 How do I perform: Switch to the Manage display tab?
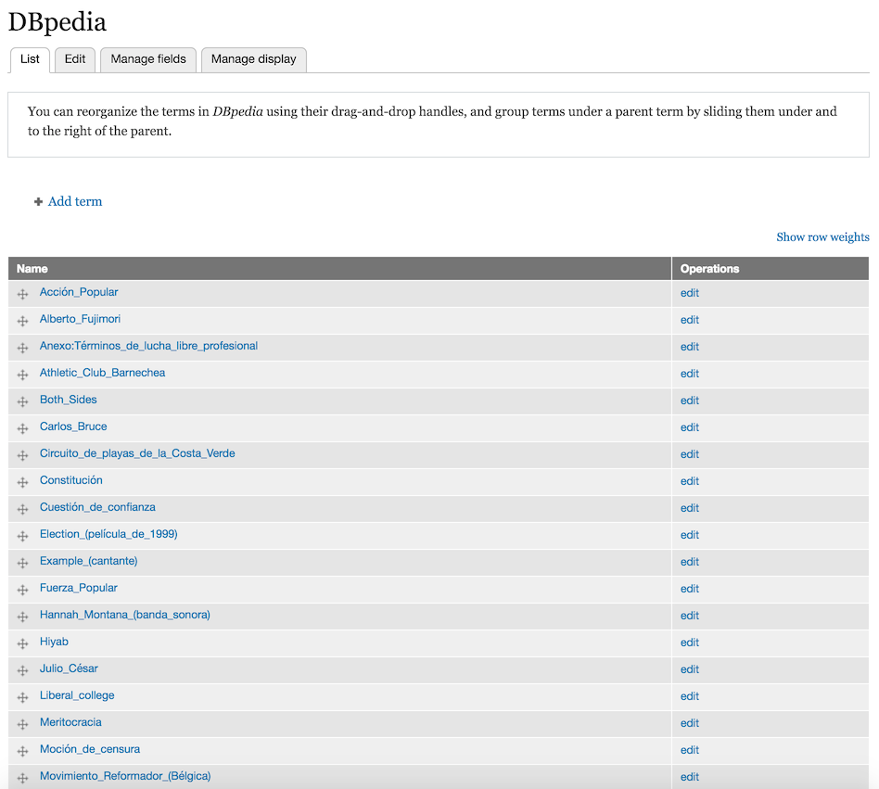(253, 59)
